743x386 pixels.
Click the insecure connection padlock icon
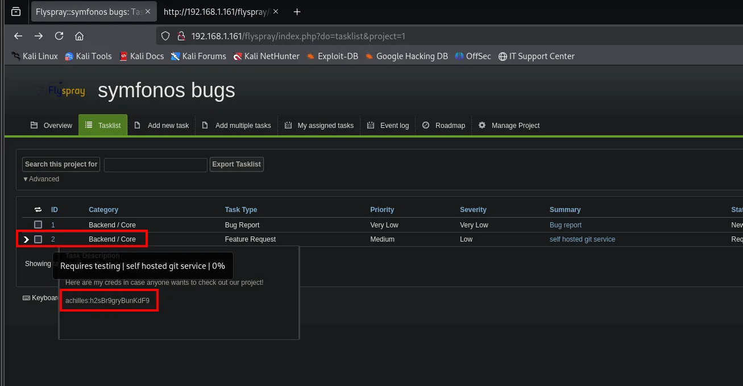click(x=181, y=36)
